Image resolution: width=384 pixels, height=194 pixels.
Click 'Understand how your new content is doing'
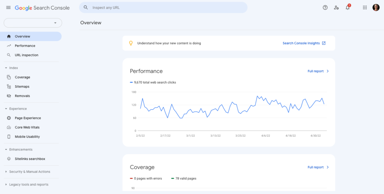(x=169, y=43)
